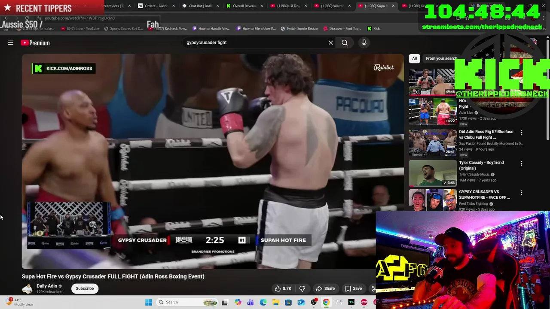
Task: Open the 'Kick' bookmark
Action: coord(373,29)
